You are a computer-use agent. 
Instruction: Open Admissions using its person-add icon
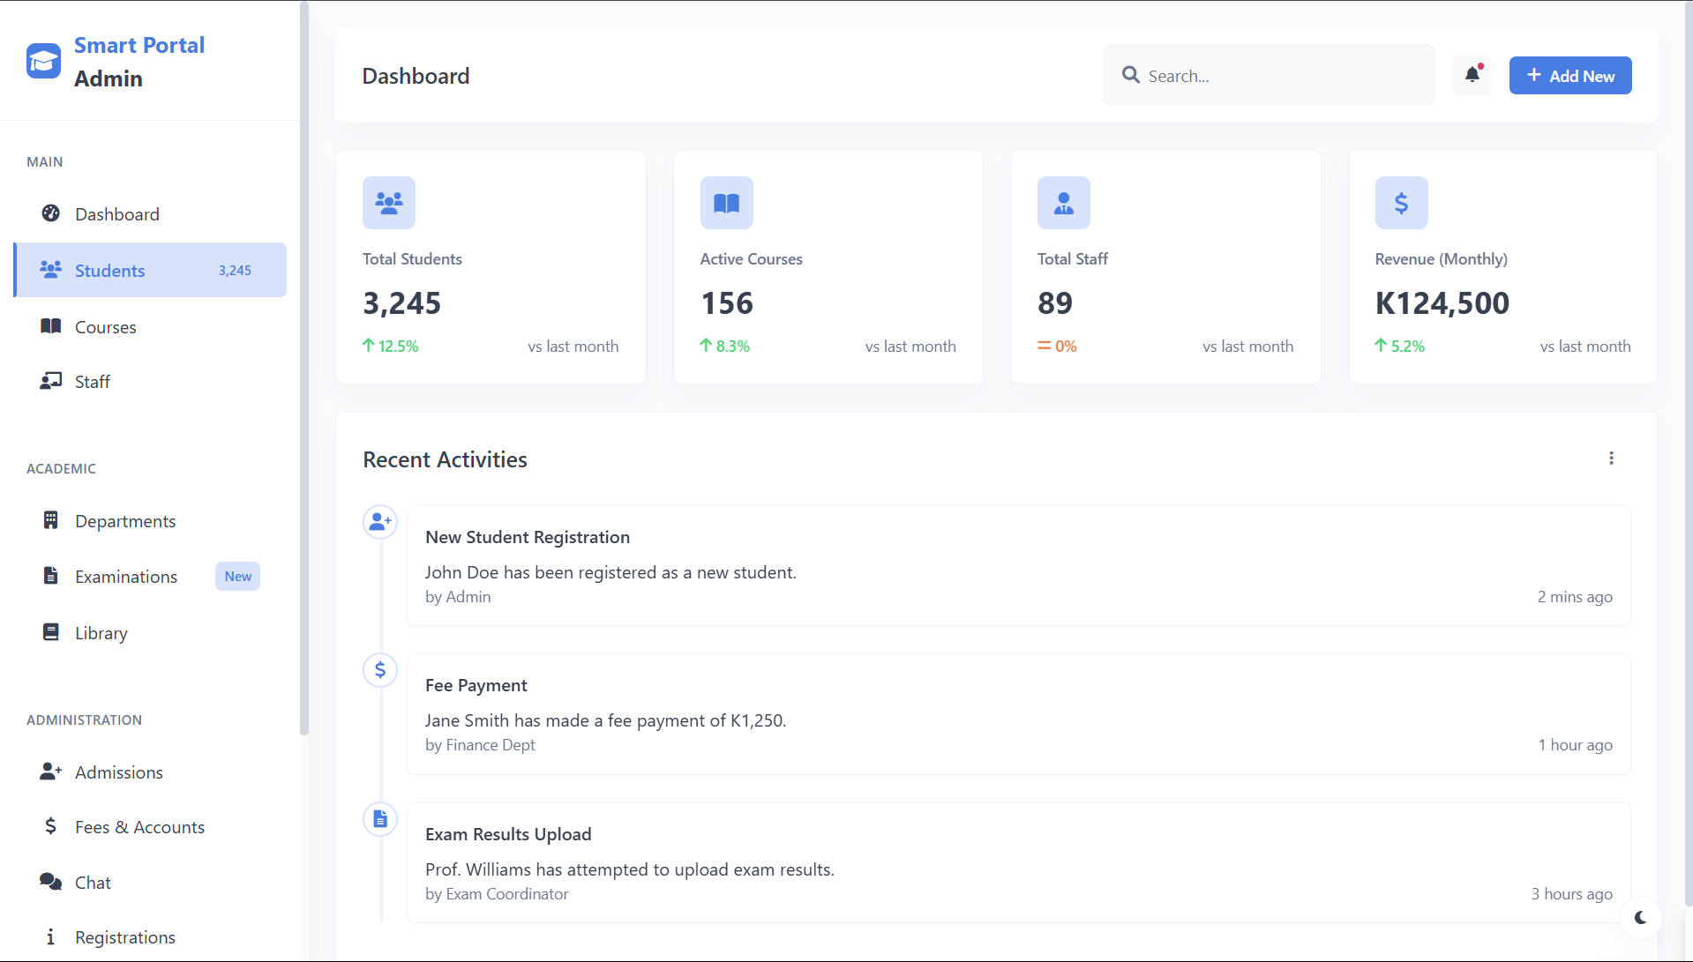pyautogui.click(x=50, y=772)
